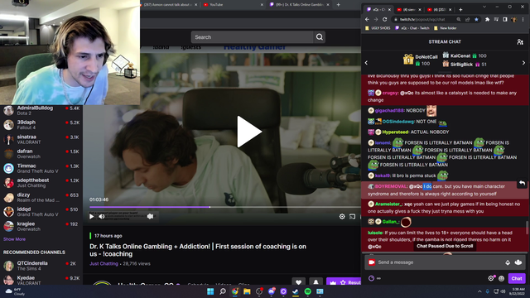Show next gift leaderboard entries
Image resolution: width=530 pixels, height=298 pixels.
click(x=523, y=63)
